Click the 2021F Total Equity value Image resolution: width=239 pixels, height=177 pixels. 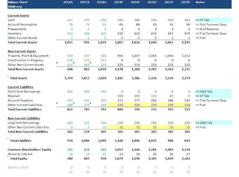pos(152,159)
